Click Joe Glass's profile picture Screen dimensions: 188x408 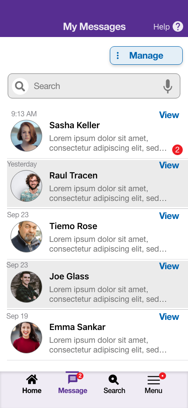pos(26,287)
